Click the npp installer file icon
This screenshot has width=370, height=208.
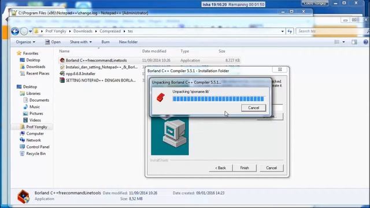(x=62, y=73)
